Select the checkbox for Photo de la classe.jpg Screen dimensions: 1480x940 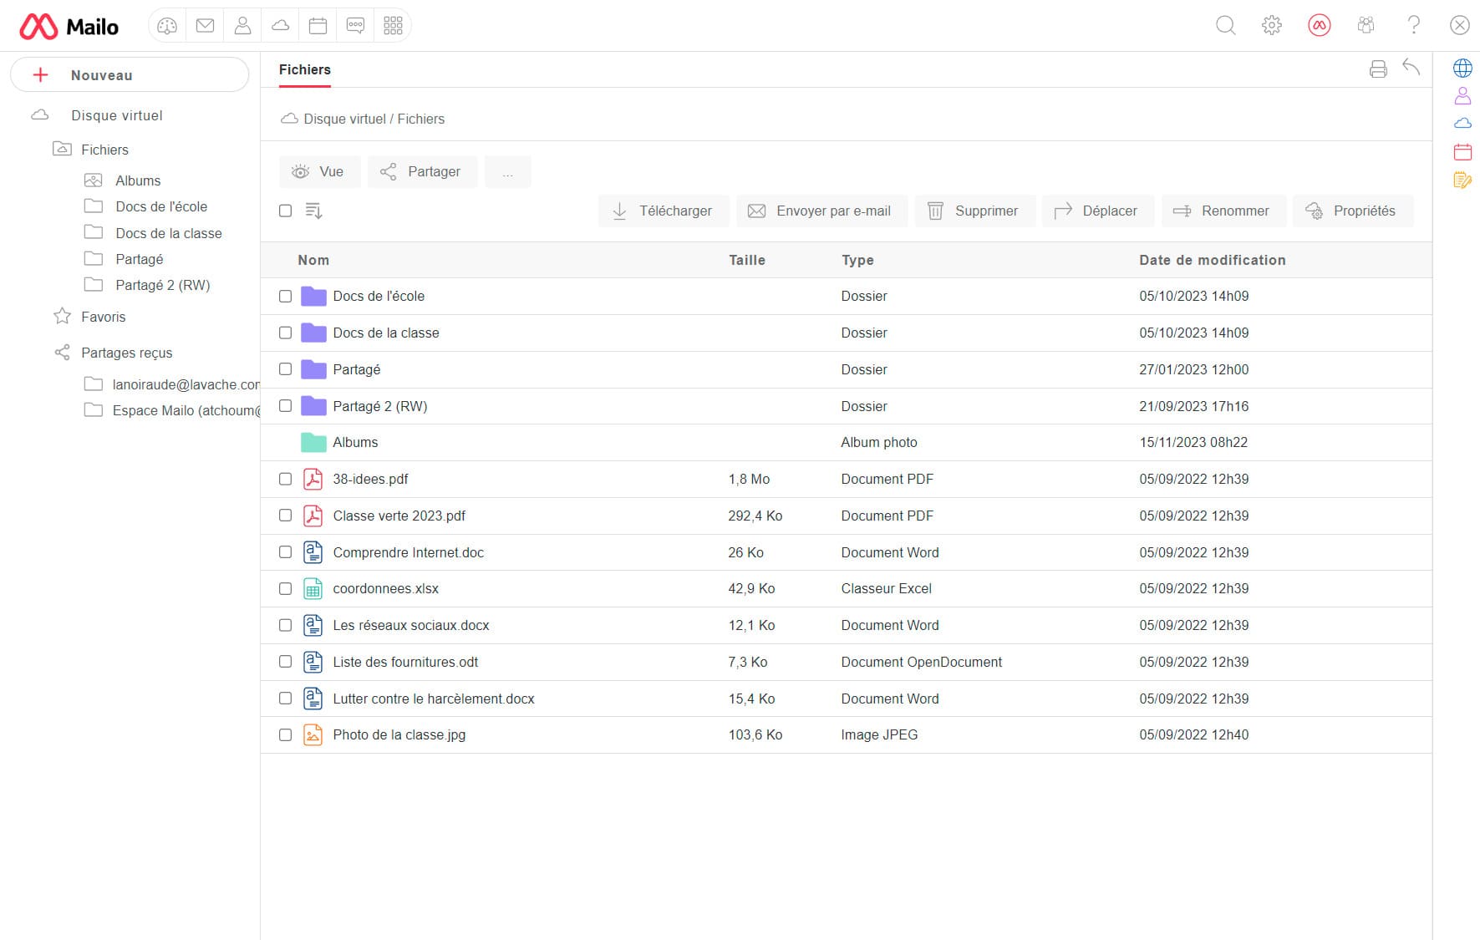(x=285, y=734)
